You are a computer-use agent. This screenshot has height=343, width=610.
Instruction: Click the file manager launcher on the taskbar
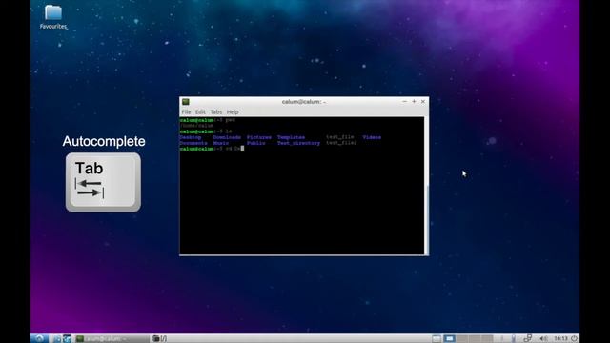[56, 339]
